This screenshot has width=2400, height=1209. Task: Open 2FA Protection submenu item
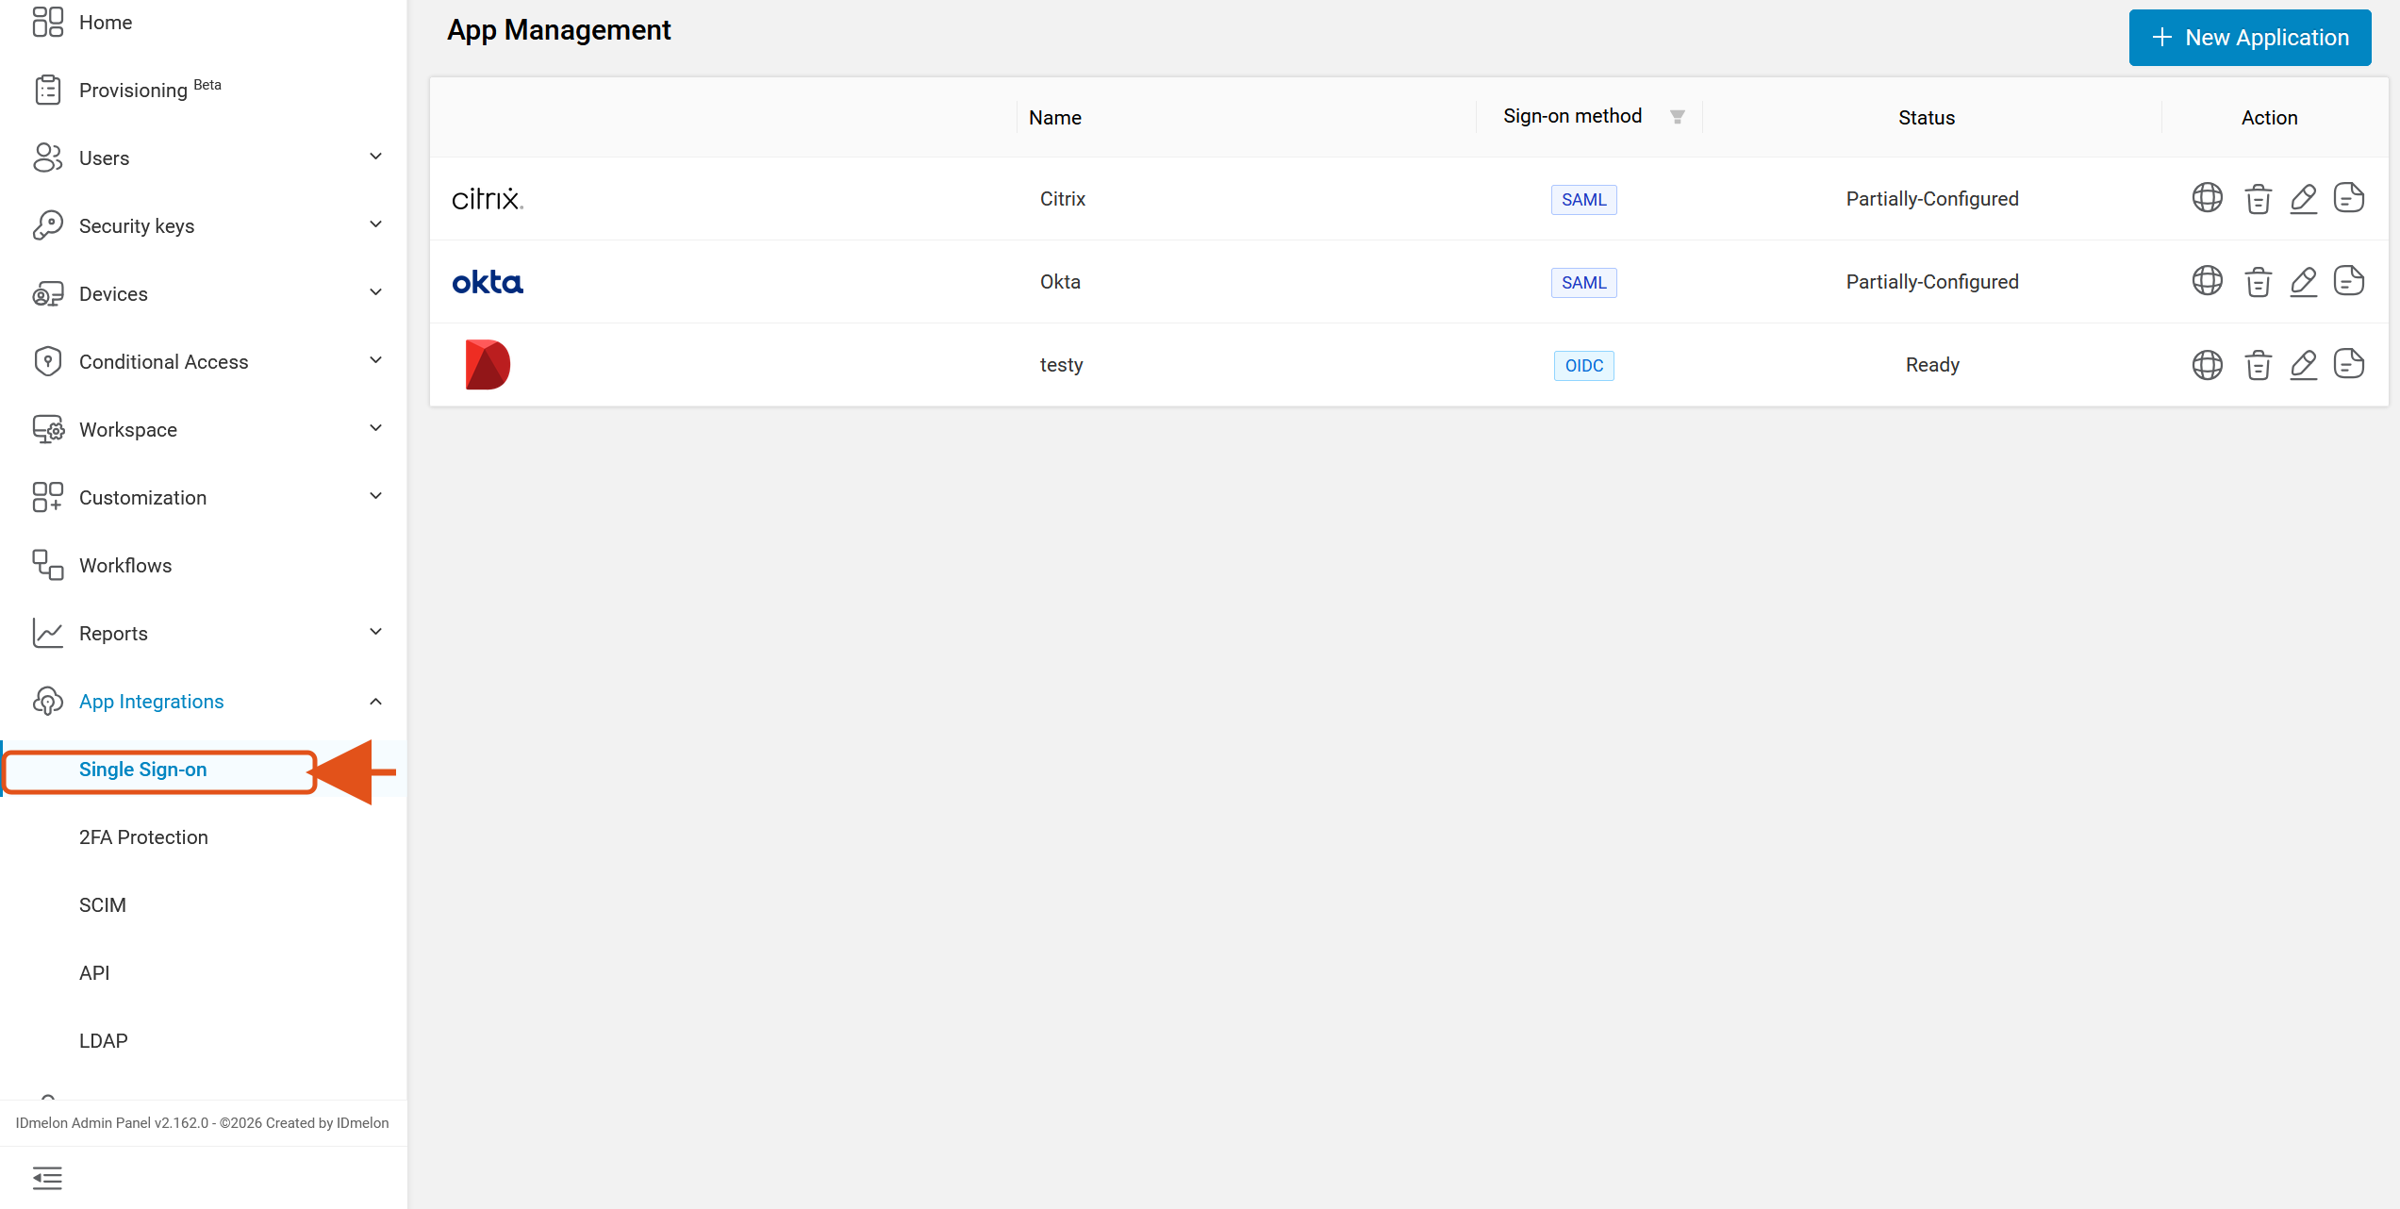click(x=204, y=837)
